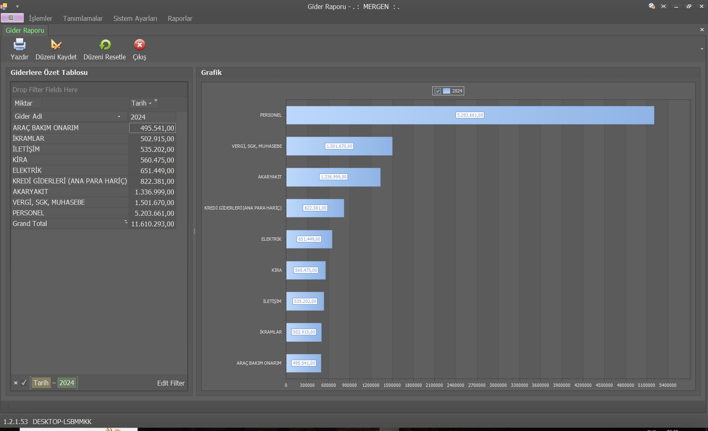Click the full-screen mode icon in title bar
This screenshot has height=431, width=708.
tap(664, 6)
